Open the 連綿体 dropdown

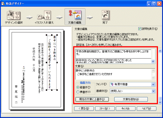click(x=153, y=91)
